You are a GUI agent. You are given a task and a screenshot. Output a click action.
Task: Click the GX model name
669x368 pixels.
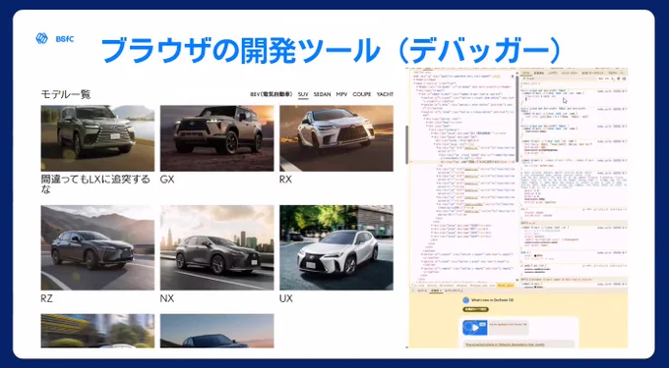[x=167, y=180]
